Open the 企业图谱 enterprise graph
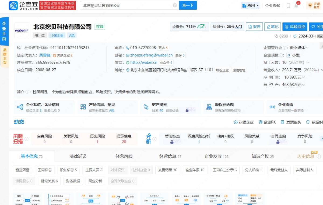This screenshot has width=323, height=205. (x=287, y=107)
